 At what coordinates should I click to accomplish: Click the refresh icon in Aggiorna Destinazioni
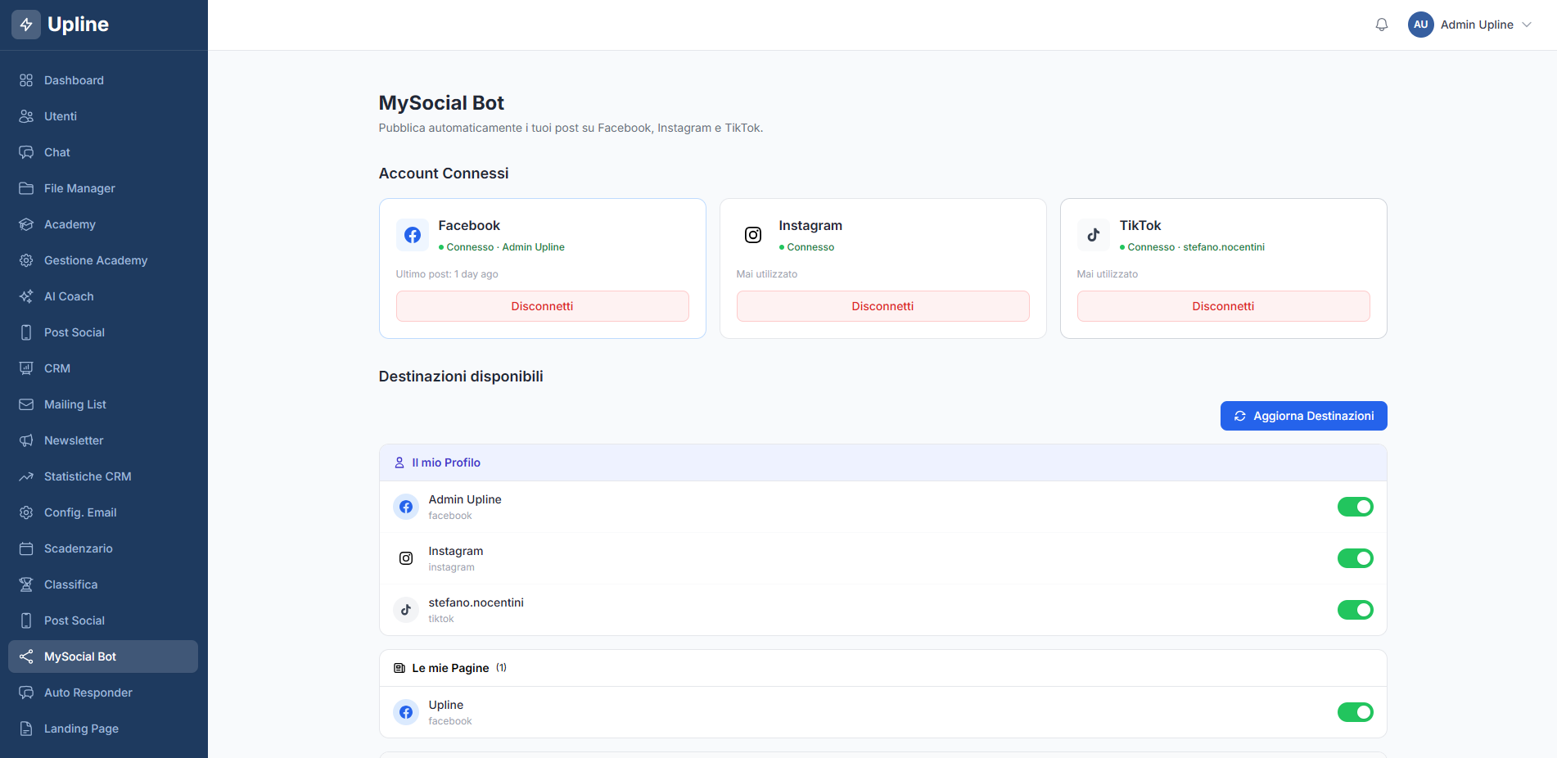[x=1240, y=416]
